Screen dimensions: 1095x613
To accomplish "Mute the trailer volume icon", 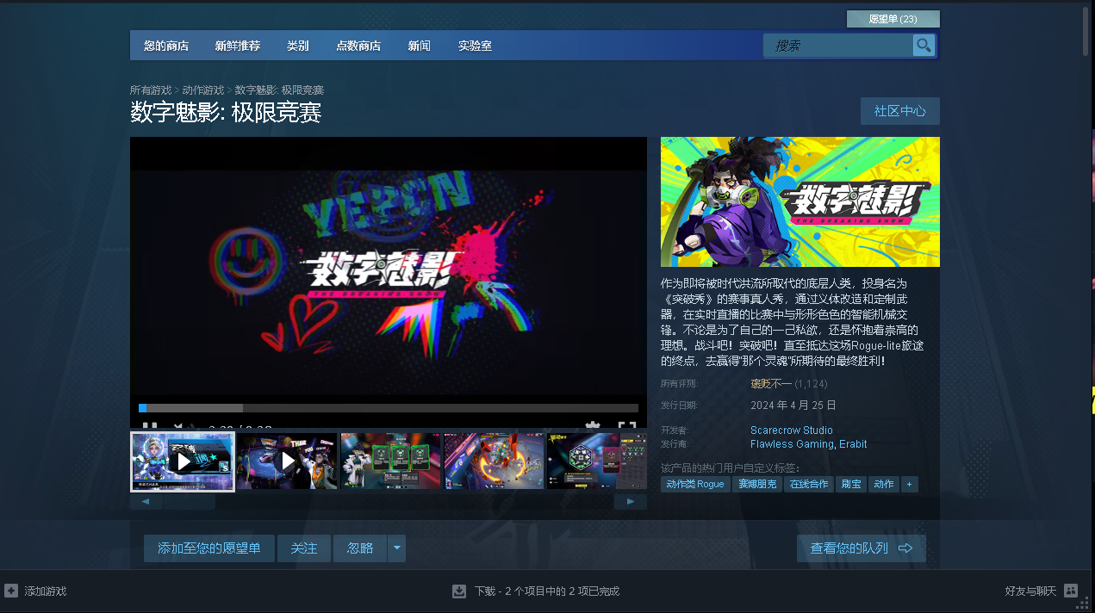I will click(x=178, y=425).
